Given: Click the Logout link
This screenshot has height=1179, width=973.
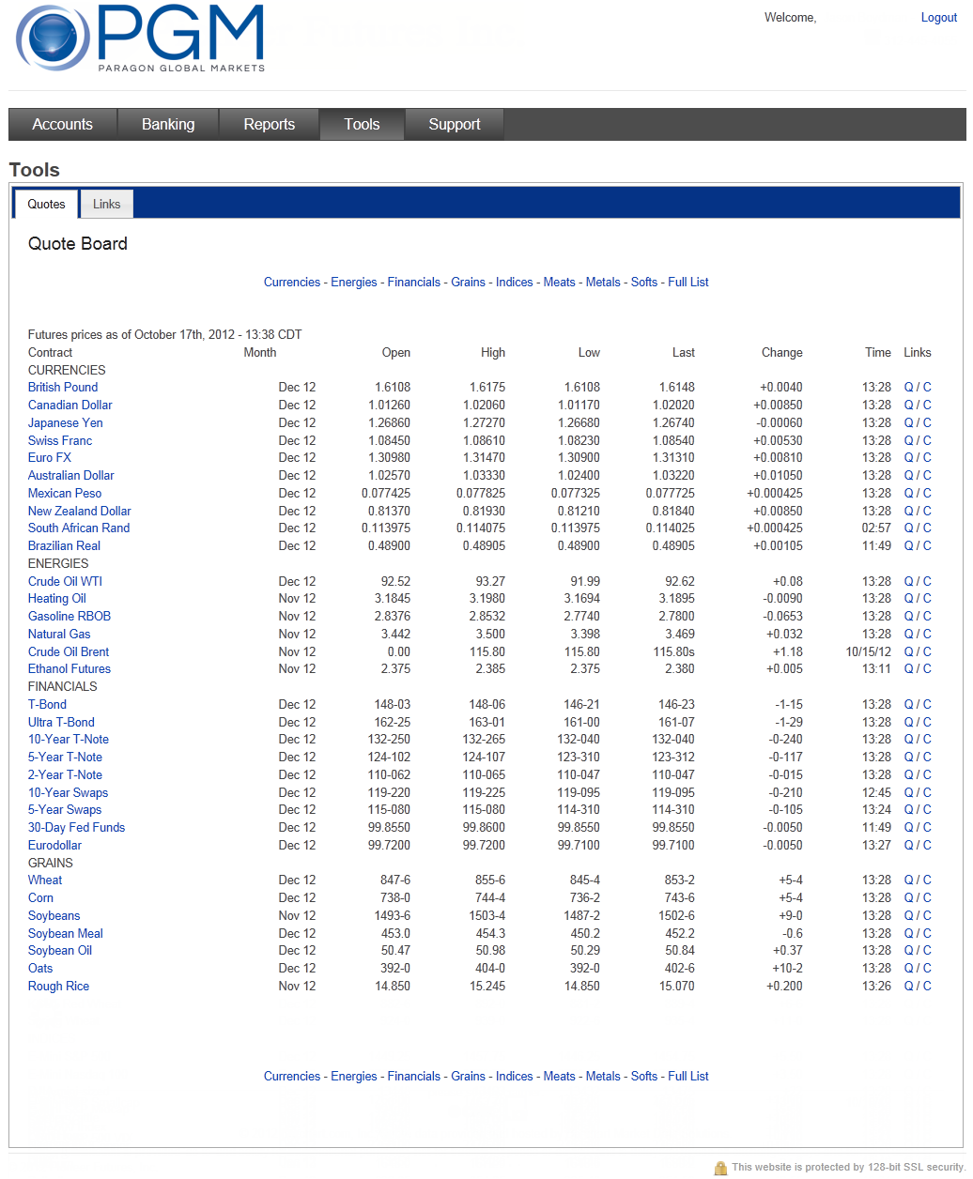Looking at the screenshot, I should tap(939, 18).
